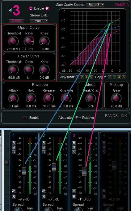Solo channel 1 with S button
Viewport: 131px width, 211px height.
[14, 152]
